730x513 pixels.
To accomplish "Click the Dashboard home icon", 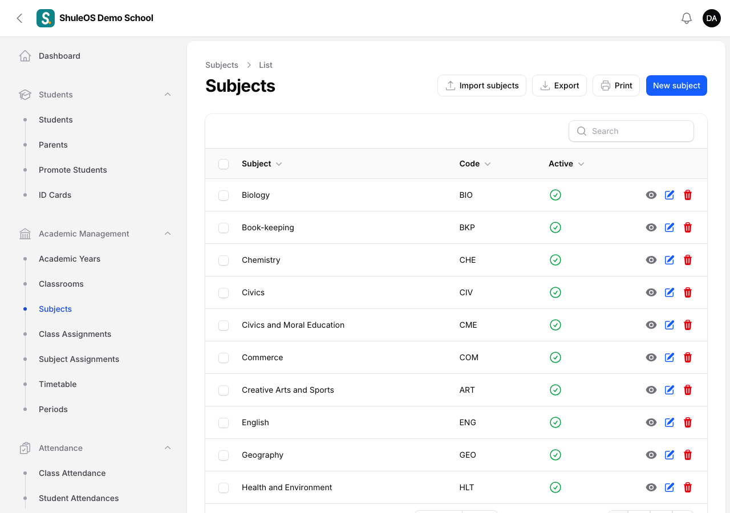I will tap(25, 56).
